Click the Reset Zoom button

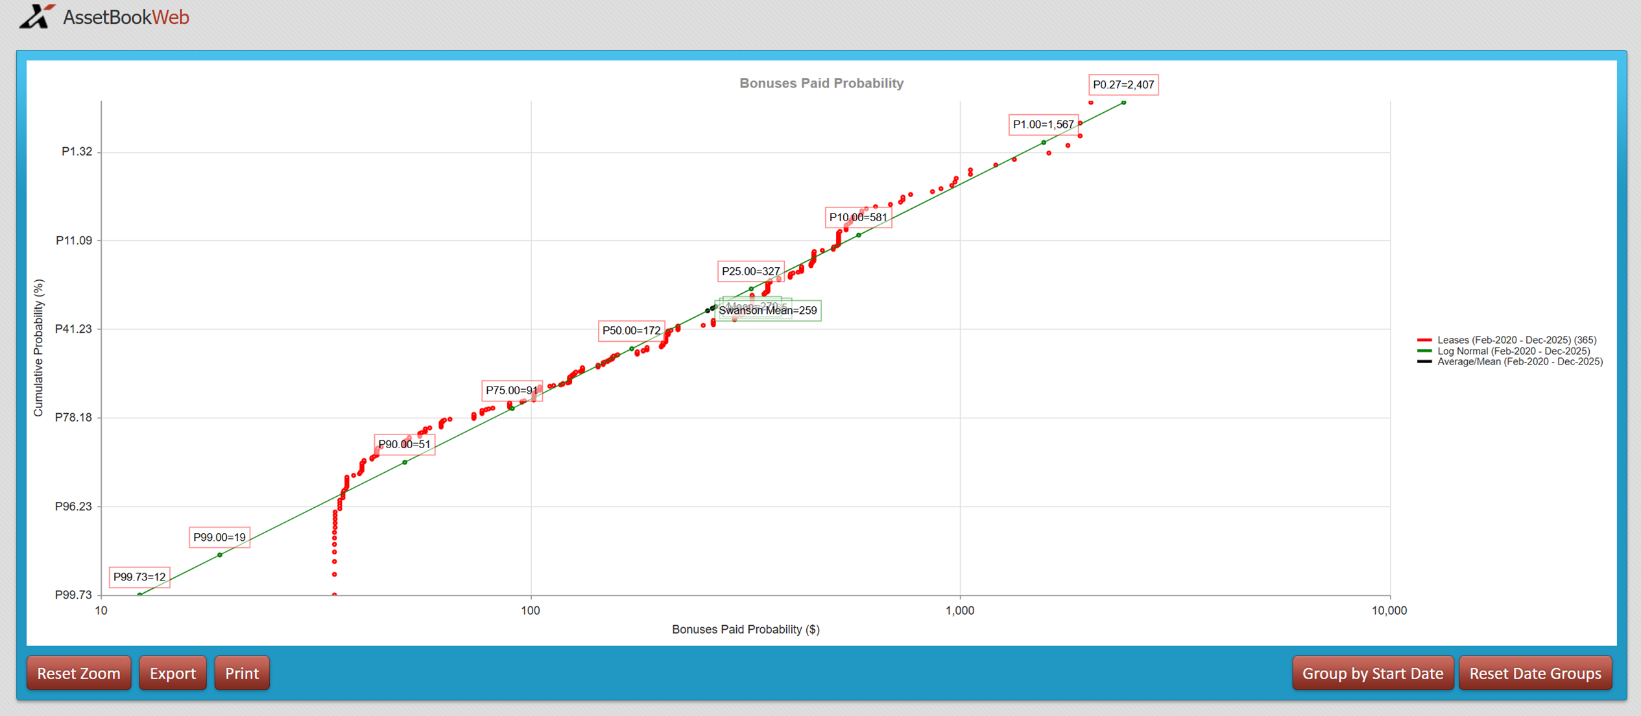pos(78,673)
